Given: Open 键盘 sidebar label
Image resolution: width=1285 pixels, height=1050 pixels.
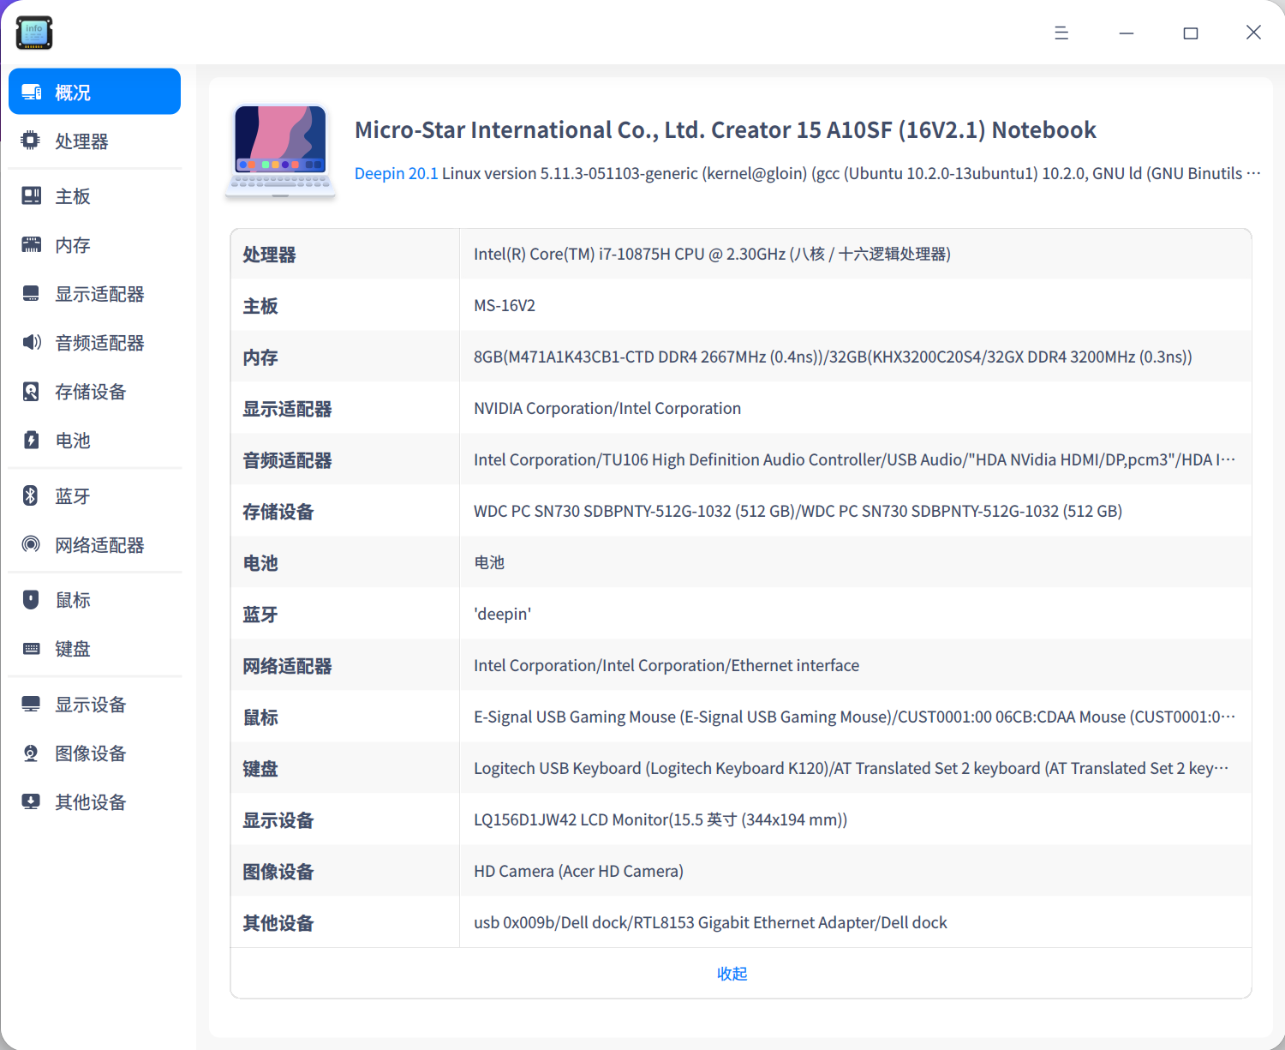Looking at the screenshot, I should tap(73, 649).
